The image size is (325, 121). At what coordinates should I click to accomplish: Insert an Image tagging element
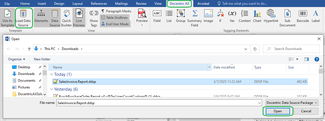point(208,16)
